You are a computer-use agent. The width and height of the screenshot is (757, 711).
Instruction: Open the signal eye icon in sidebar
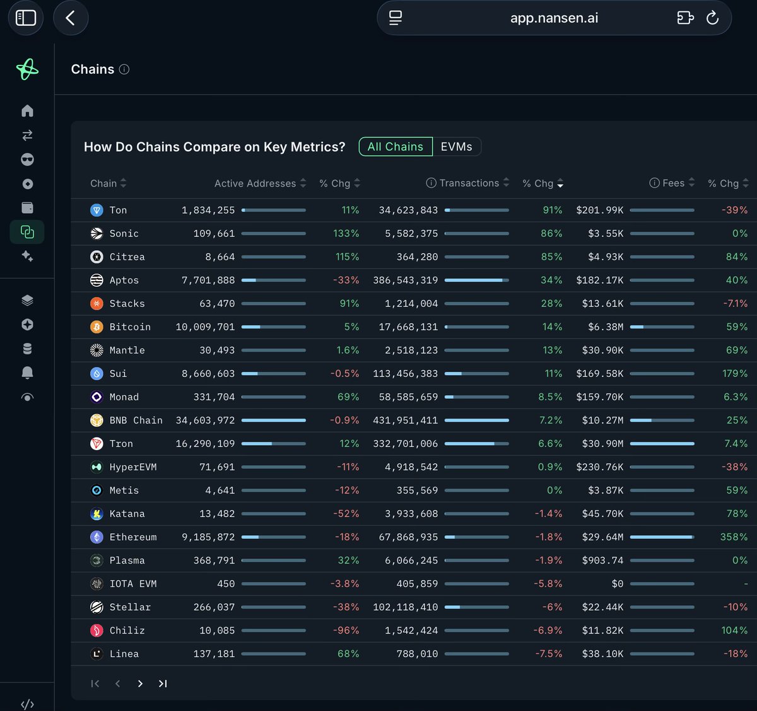pos(27,397)
